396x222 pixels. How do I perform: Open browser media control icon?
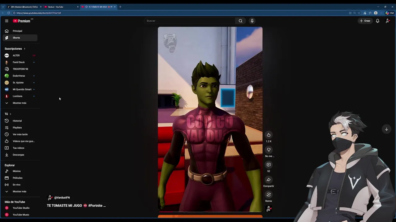365,13
